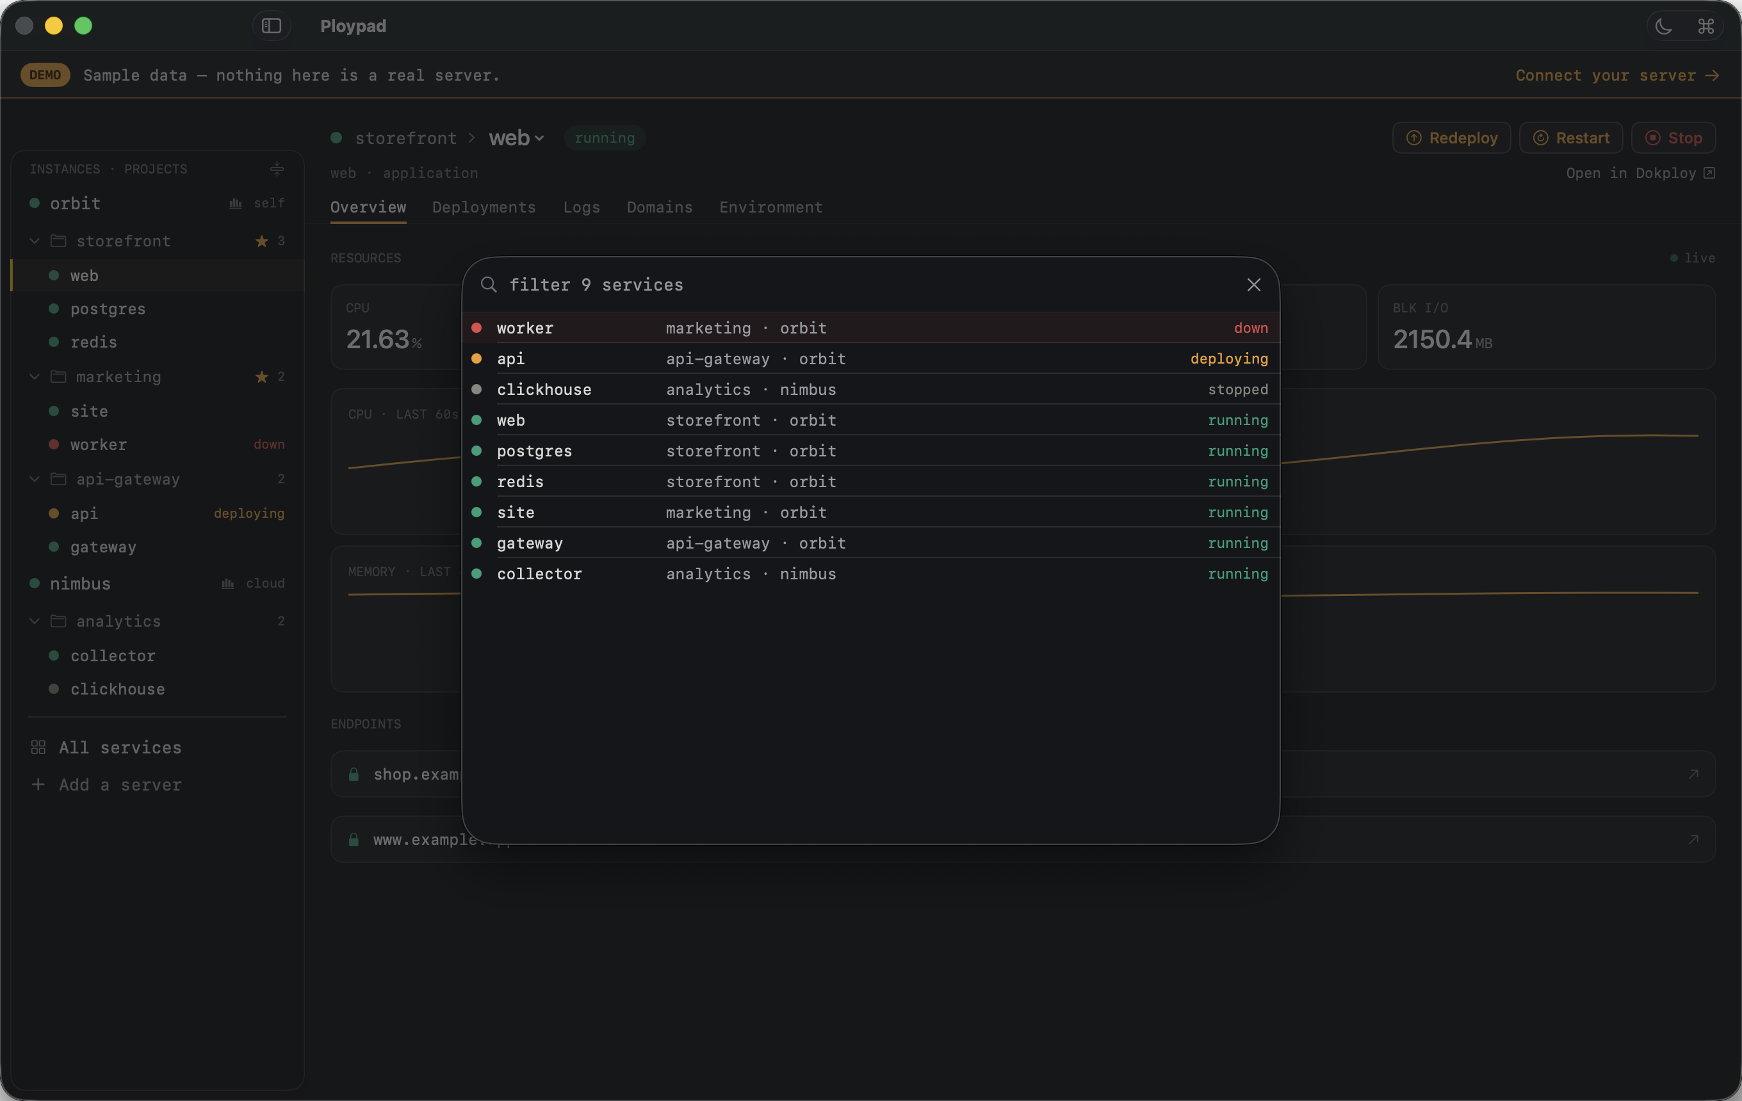Select the gateway api-gateway result
The height and width of the screenshot is (1101, 1742).
point(870,543)
